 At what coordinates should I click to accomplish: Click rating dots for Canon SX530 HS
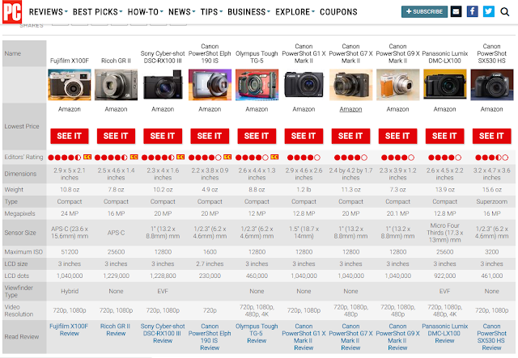(491, 158)
